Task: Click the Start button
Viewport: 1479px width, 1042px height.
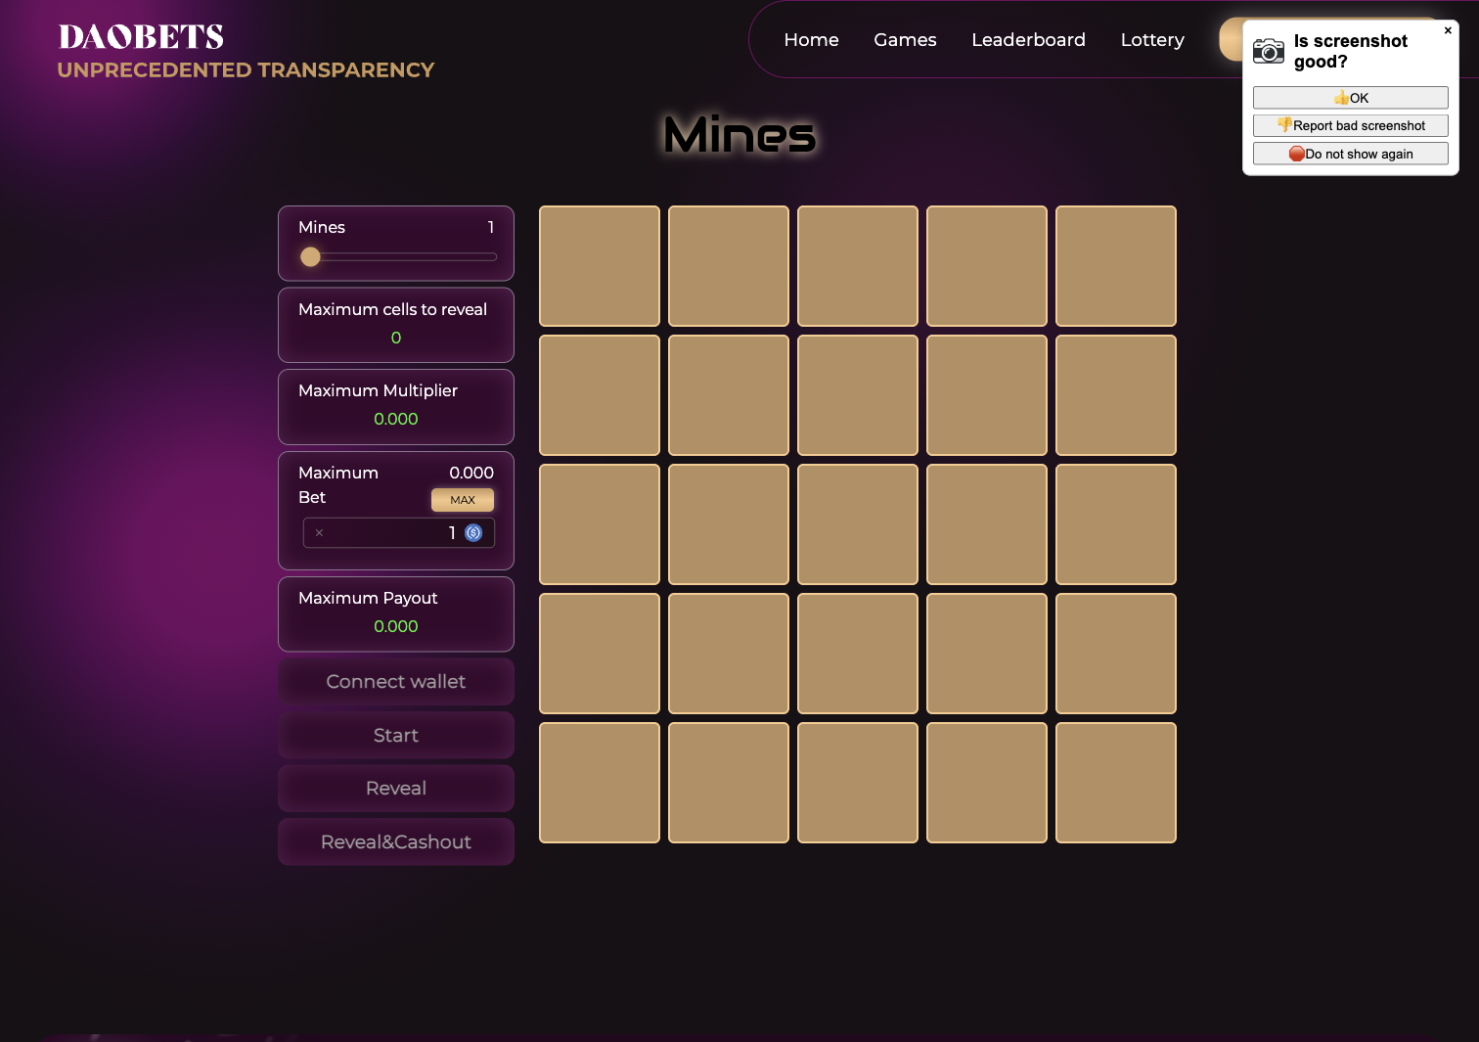Action: coord(396,736)
